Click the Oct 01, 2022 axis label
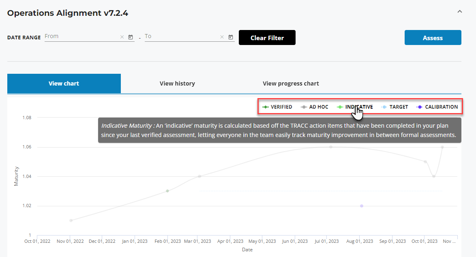 coord(37,241)
